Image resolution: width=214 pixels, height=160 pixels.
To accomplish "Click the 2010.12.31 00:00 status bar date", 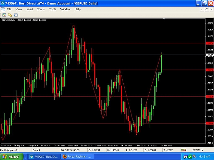I will coord(70,150).
